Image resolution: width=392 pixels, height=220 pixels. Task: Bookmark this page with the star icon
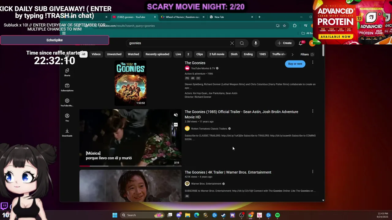[x=285, y=26]
